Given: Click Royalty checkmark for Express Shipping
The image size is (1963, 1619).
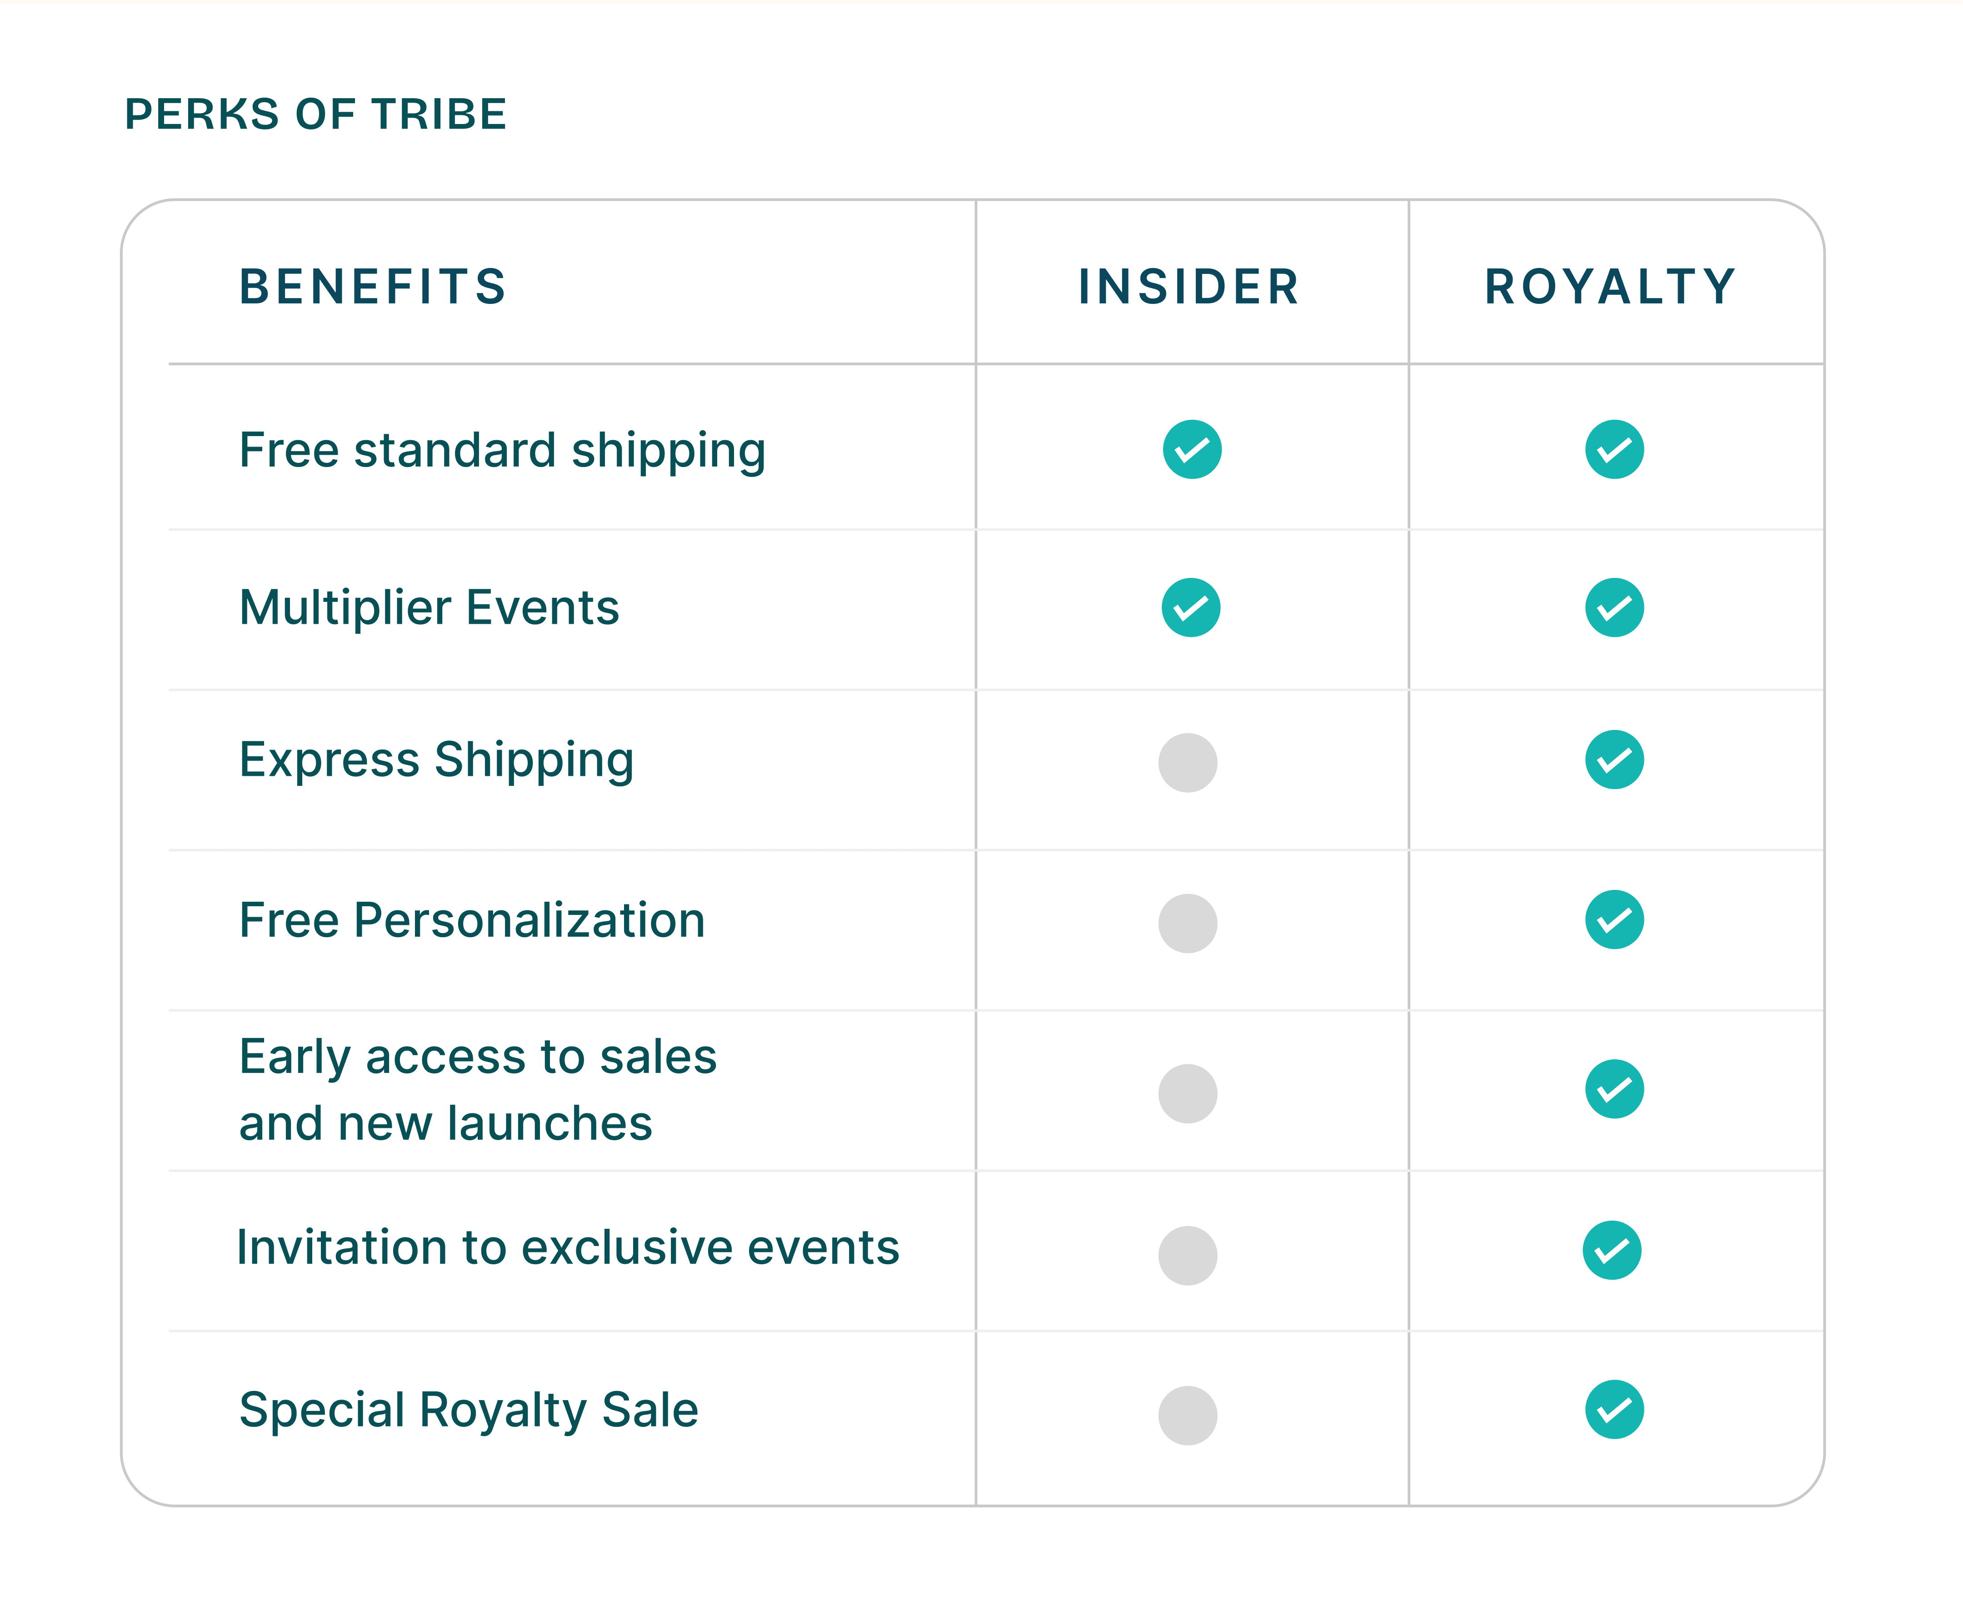Looking at the screenshot, I should (x=1614, y=759).
